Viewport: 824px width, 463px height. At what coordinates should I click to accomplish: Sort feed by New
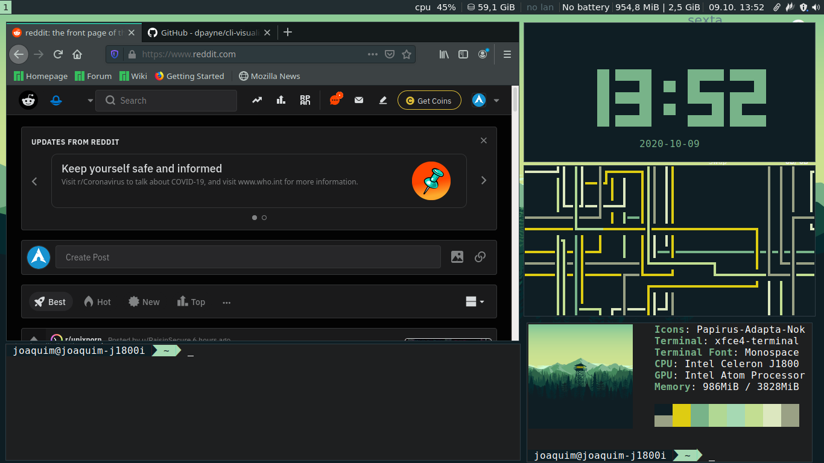point(144,302)
